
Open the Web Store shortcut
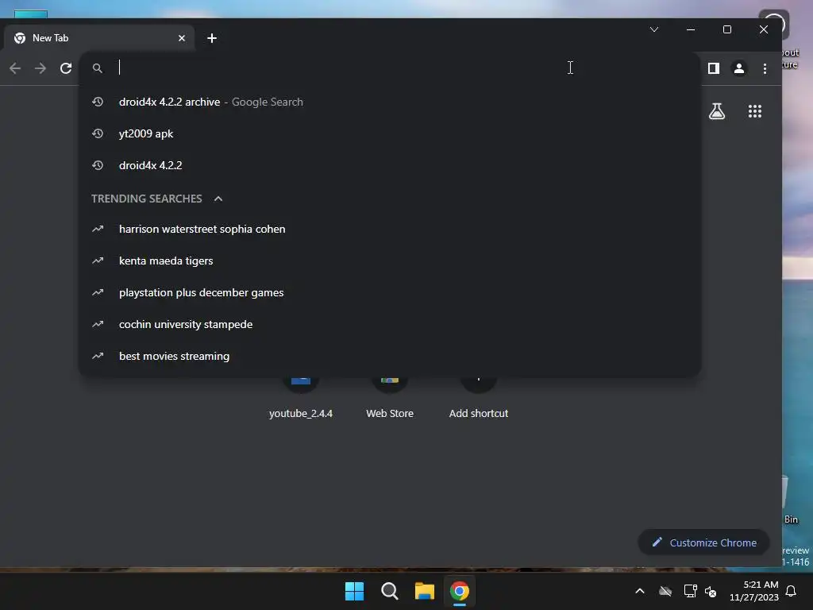pos(390,399)
